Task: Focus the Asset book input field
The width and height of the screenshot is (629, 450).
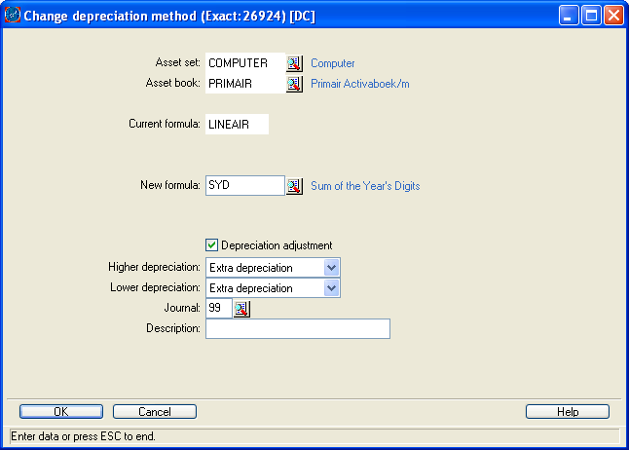Action: click(x=244, y=84)
